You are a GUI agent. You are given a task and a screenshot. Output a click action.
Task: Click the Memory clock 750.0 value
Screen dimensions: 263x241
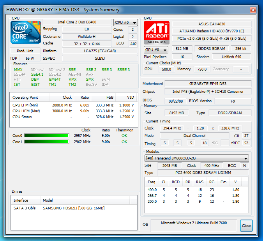click(202, 69)
